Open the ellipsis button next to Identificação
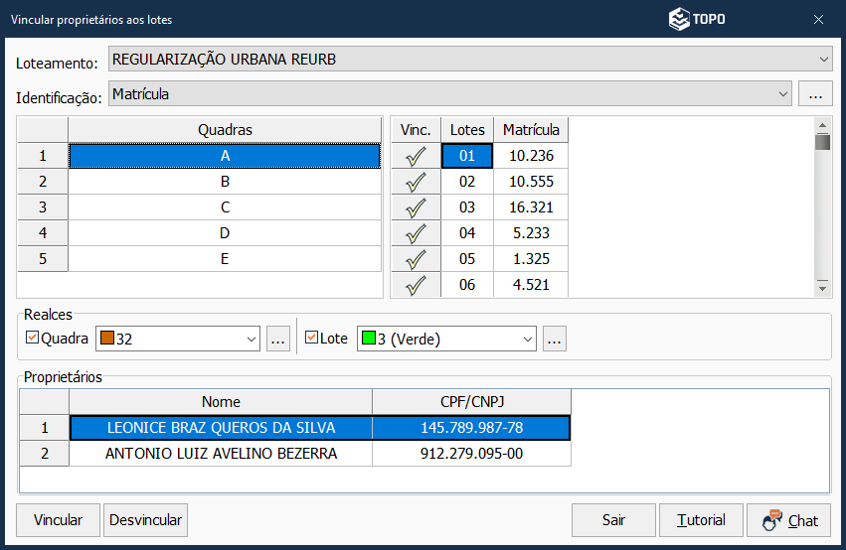The height and width of the screenshot is (550, 846). [x=815, y=94]
